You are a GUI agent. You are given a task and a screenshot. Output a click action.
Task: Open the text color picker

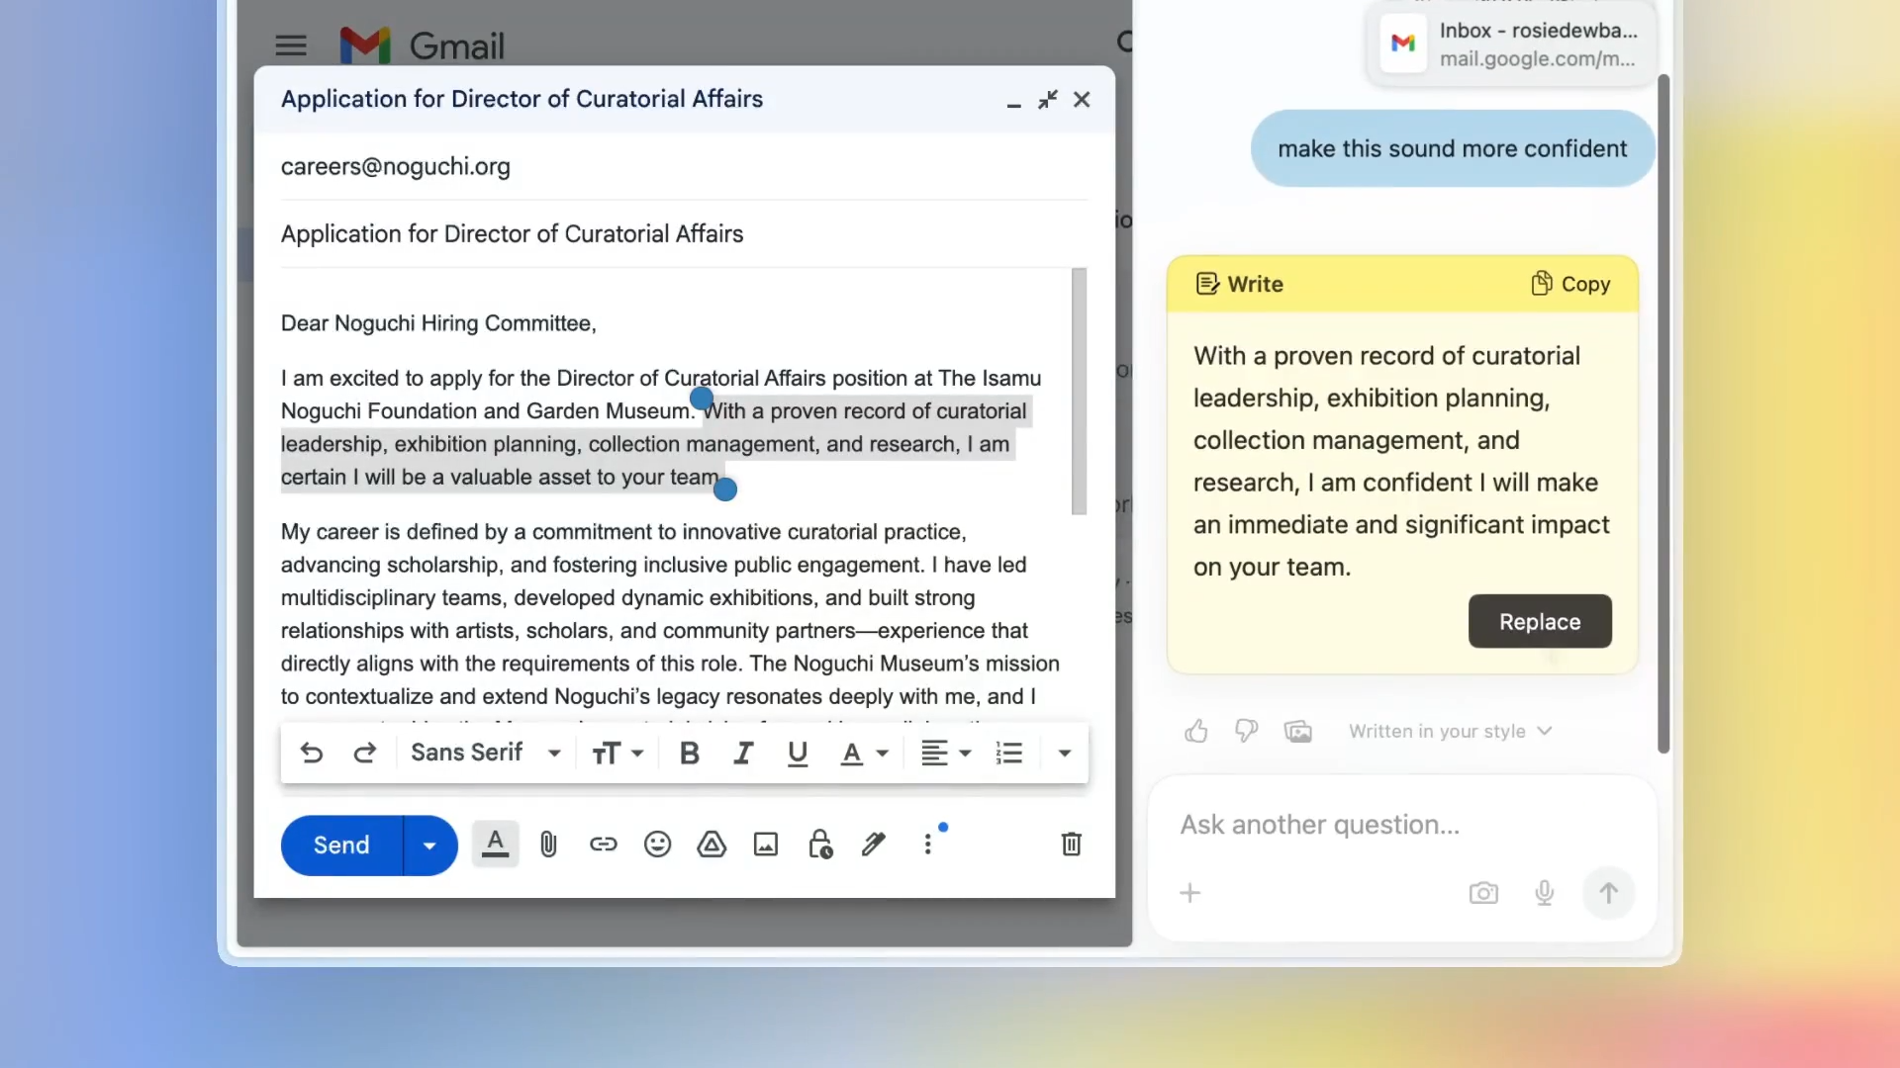pos(864,754)
